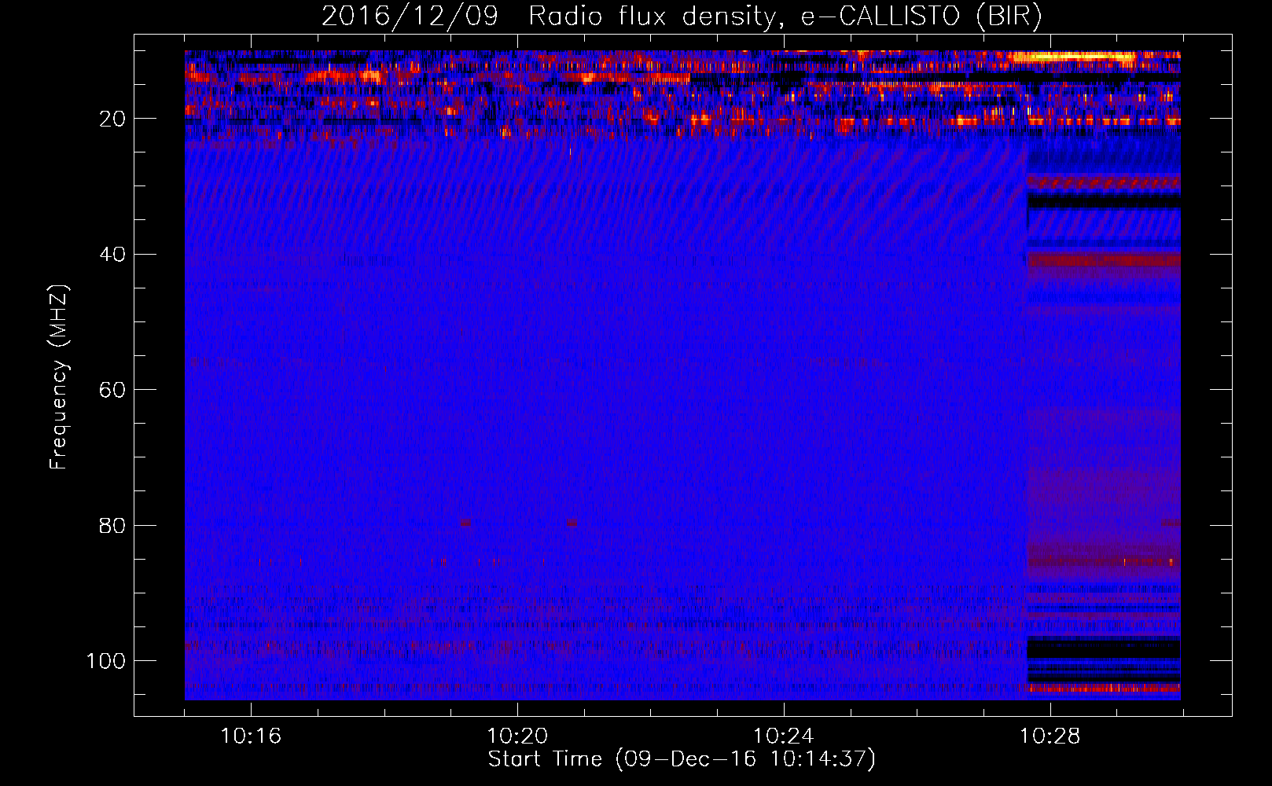The height and width of the screenshot is (786, 1272).
Task: Click the "10:28" time tick label
Action: click(x=1050, y=736)
